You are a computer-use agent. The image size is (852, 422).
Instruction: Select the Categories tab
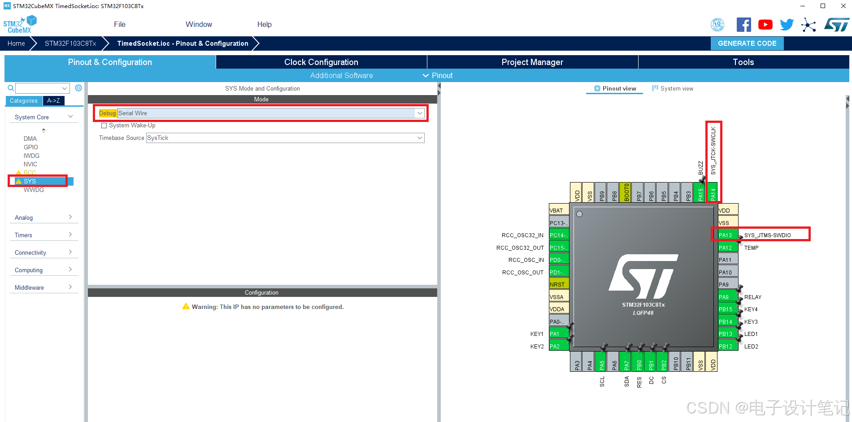click(24, 100)
